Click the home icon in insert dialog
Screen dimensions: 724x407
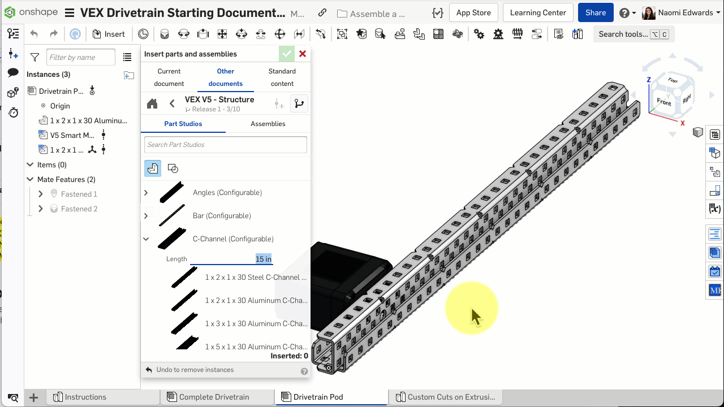click(152, 104)
